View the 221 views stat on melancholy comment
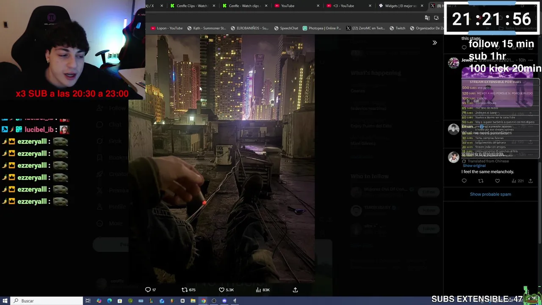The width and height of the screenshot is (542, 305). [517, 181]
